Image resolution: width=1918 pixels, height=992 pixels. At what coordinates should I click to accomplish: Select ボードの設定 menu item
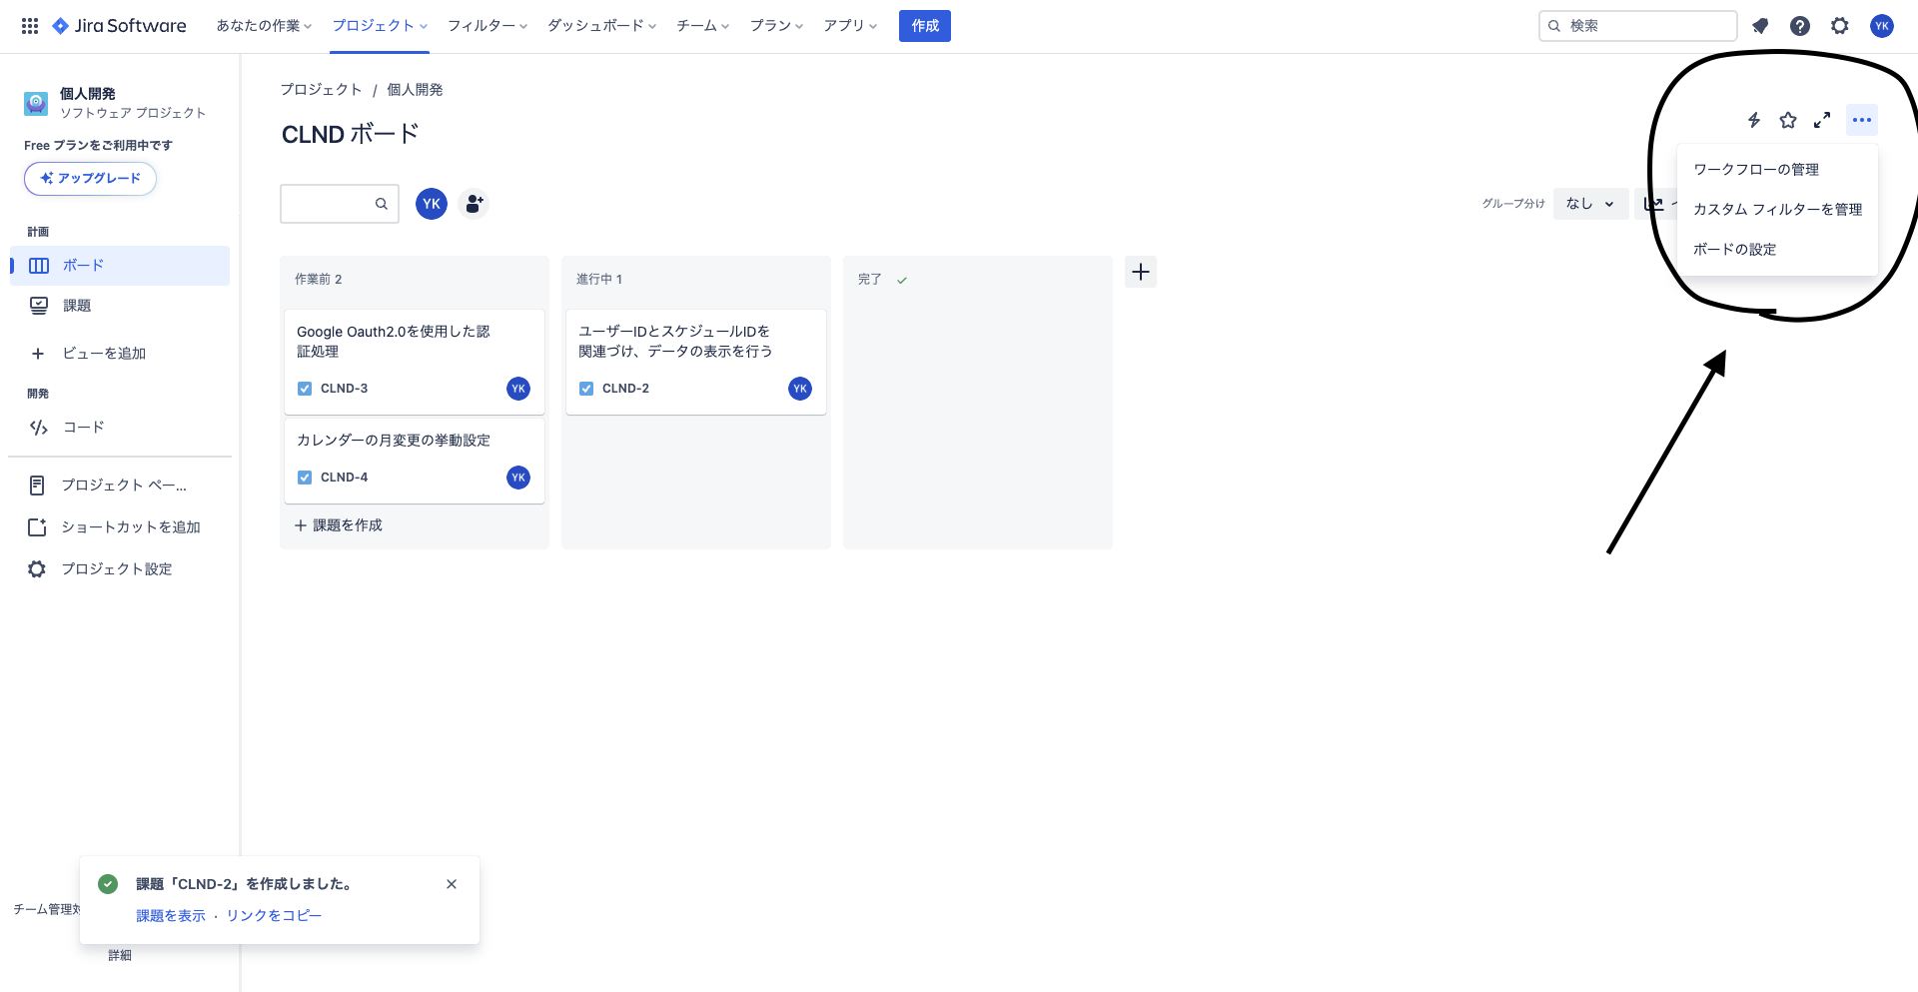point(1777,250)
